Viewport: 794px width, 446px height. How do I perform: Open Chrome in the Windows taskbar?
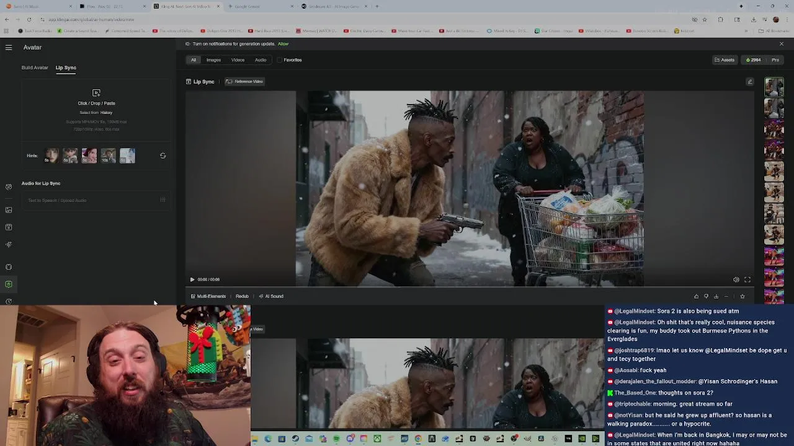click(x=418, y=439)
